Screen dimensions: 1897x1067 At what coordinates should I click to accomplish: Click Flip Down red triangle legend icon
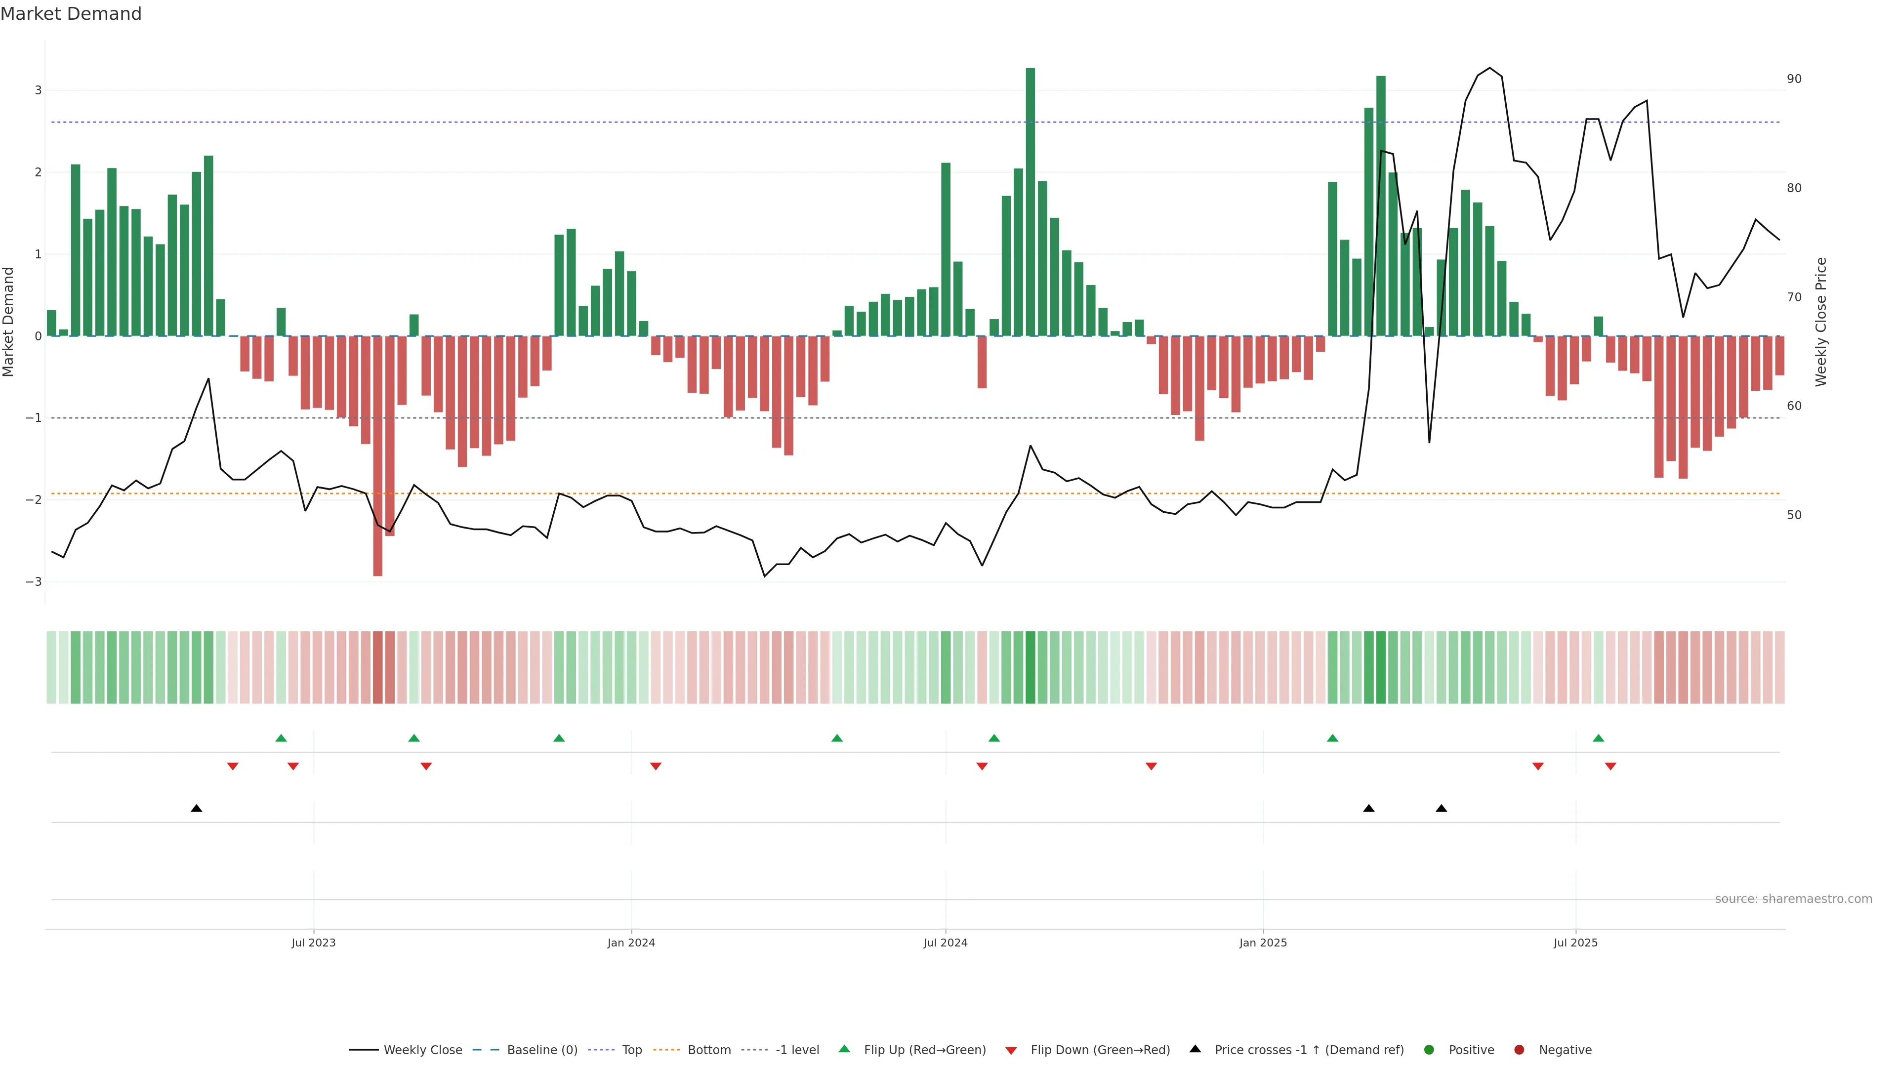click(1011, 1050)
